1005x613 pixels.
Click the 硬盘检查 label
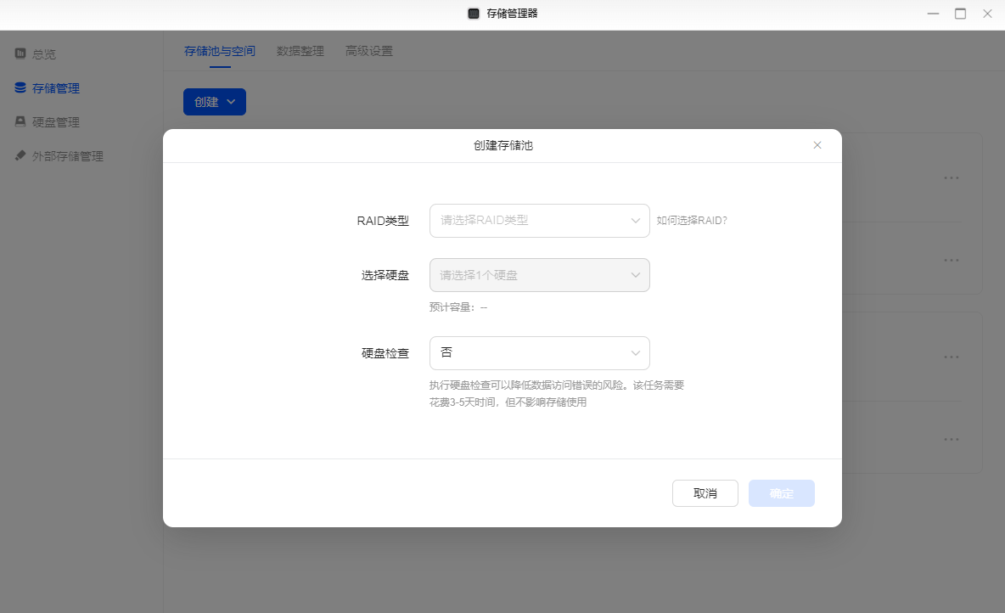pos(385,353)
